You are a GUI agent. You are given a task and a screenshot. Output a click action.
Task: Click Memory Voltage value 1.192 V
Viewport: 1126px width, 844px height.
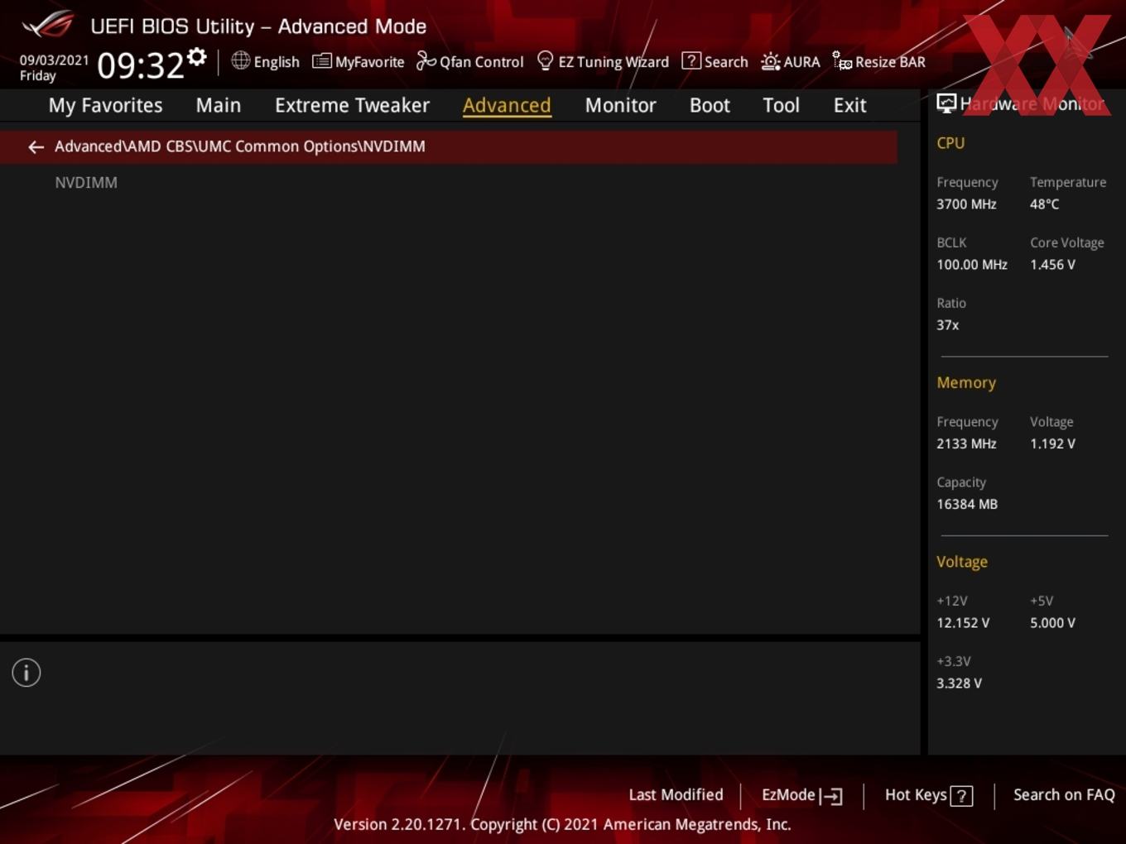point(1052,444)
